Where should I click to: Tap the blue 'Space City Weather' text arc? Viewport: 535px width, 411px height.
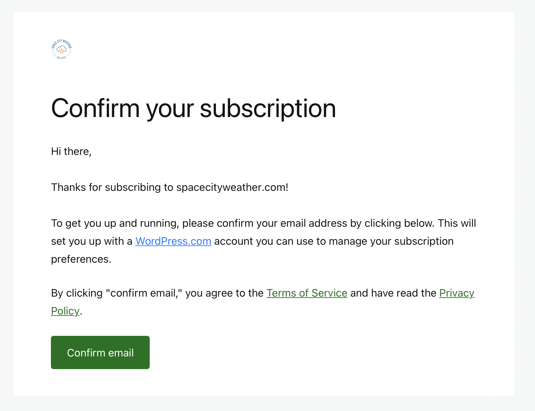[62, 41]
